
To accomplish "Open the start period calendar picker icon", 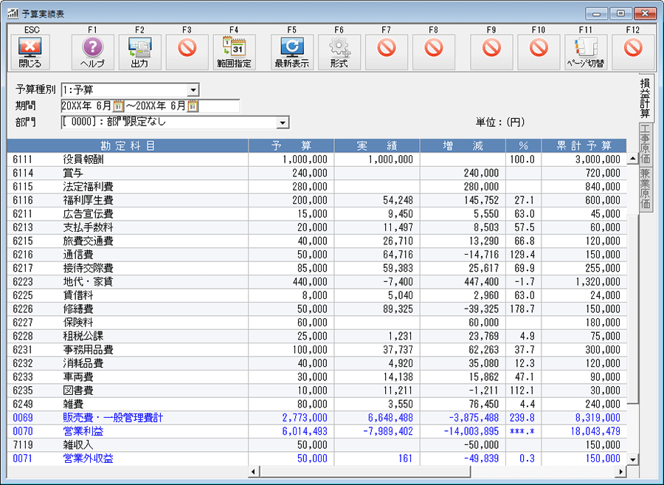I will click(118, 106).
